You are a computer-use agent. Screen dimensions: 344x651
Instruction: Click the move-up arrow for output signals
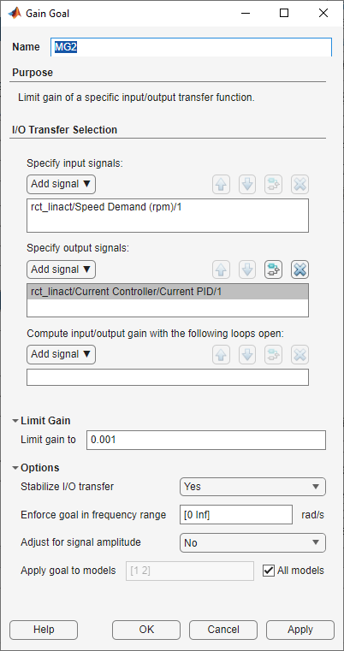pyautogui.click(x=221, y=269)
